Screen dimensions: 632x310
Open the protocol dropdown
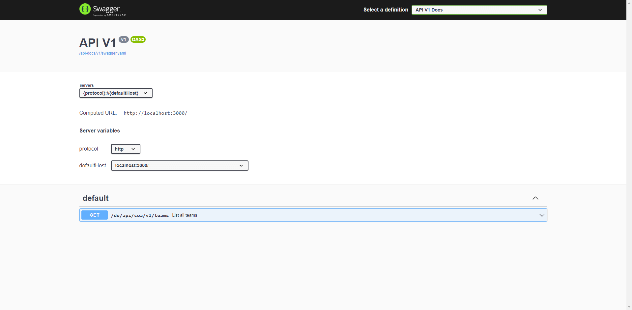[x=125, y=149]
